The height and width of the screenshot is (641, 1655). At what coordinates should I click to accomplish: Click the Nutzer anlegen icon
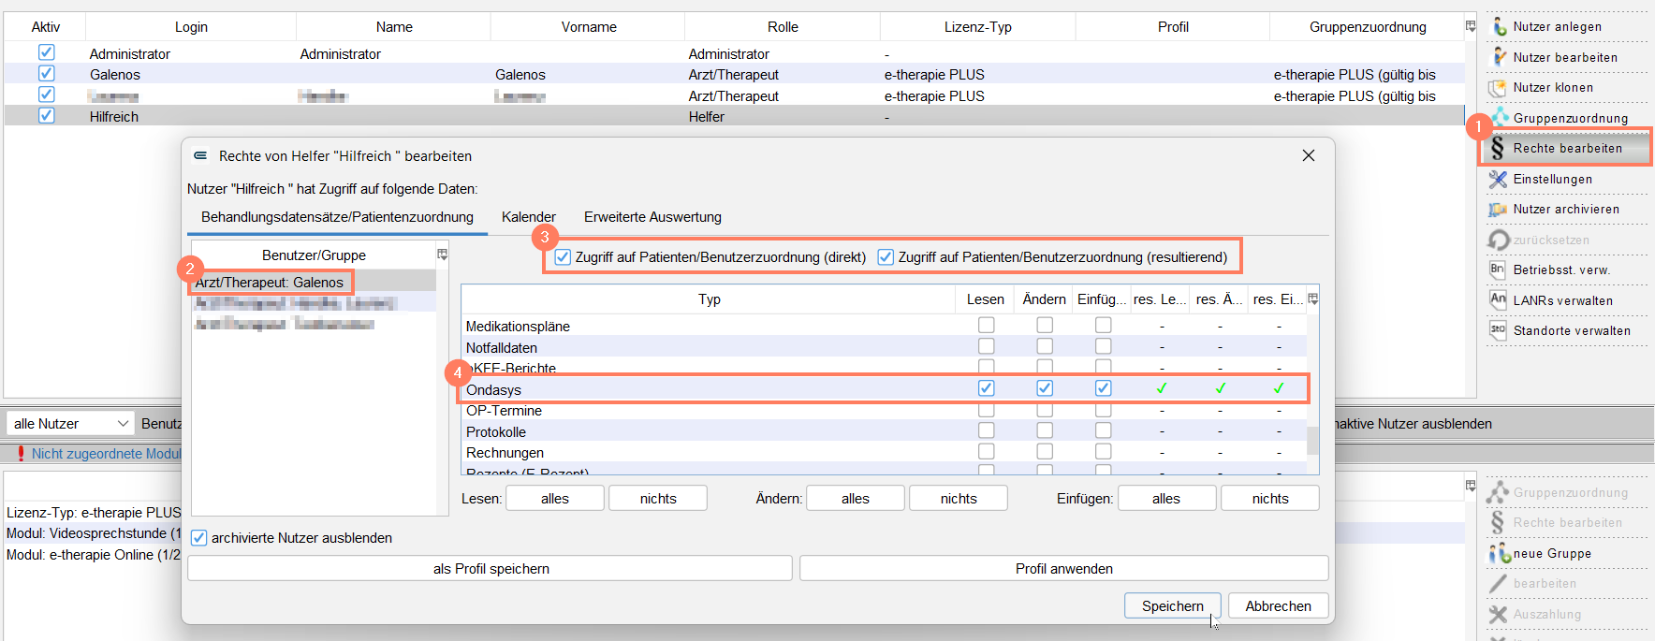click(1499, 26)
